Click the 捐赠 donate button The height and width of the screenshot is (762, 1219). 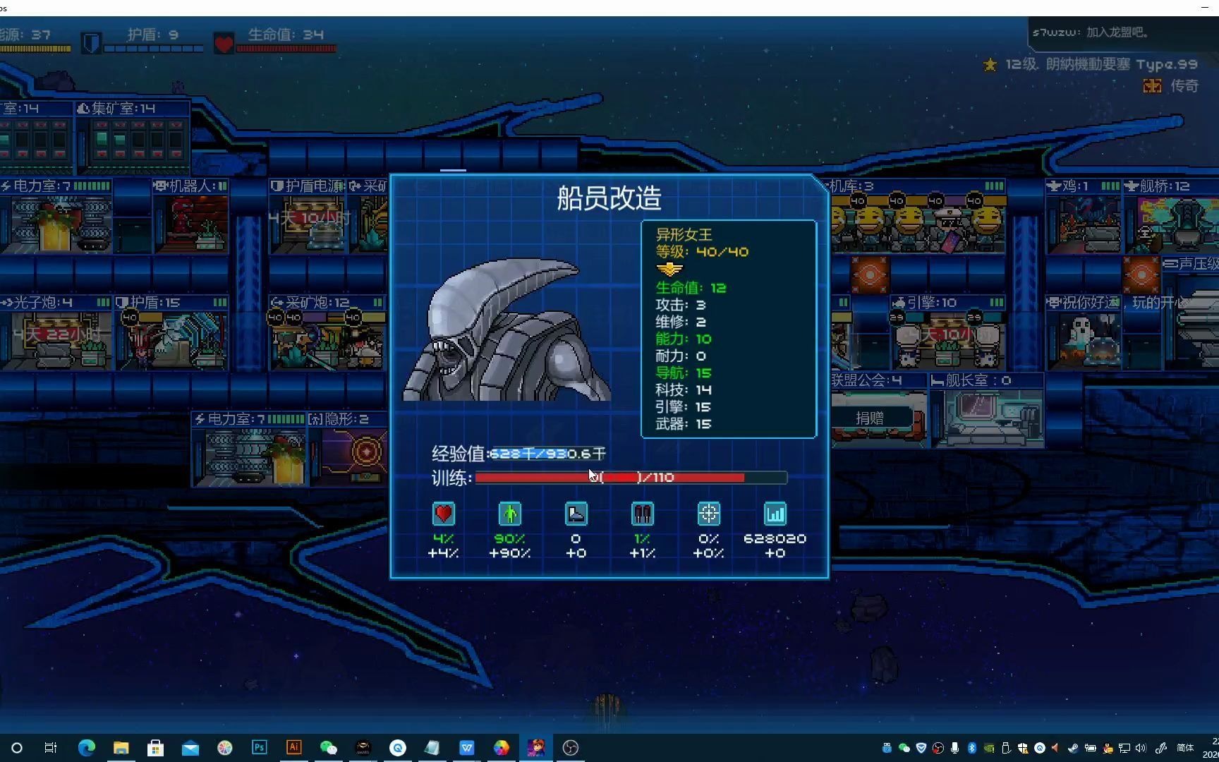(870, 418)
